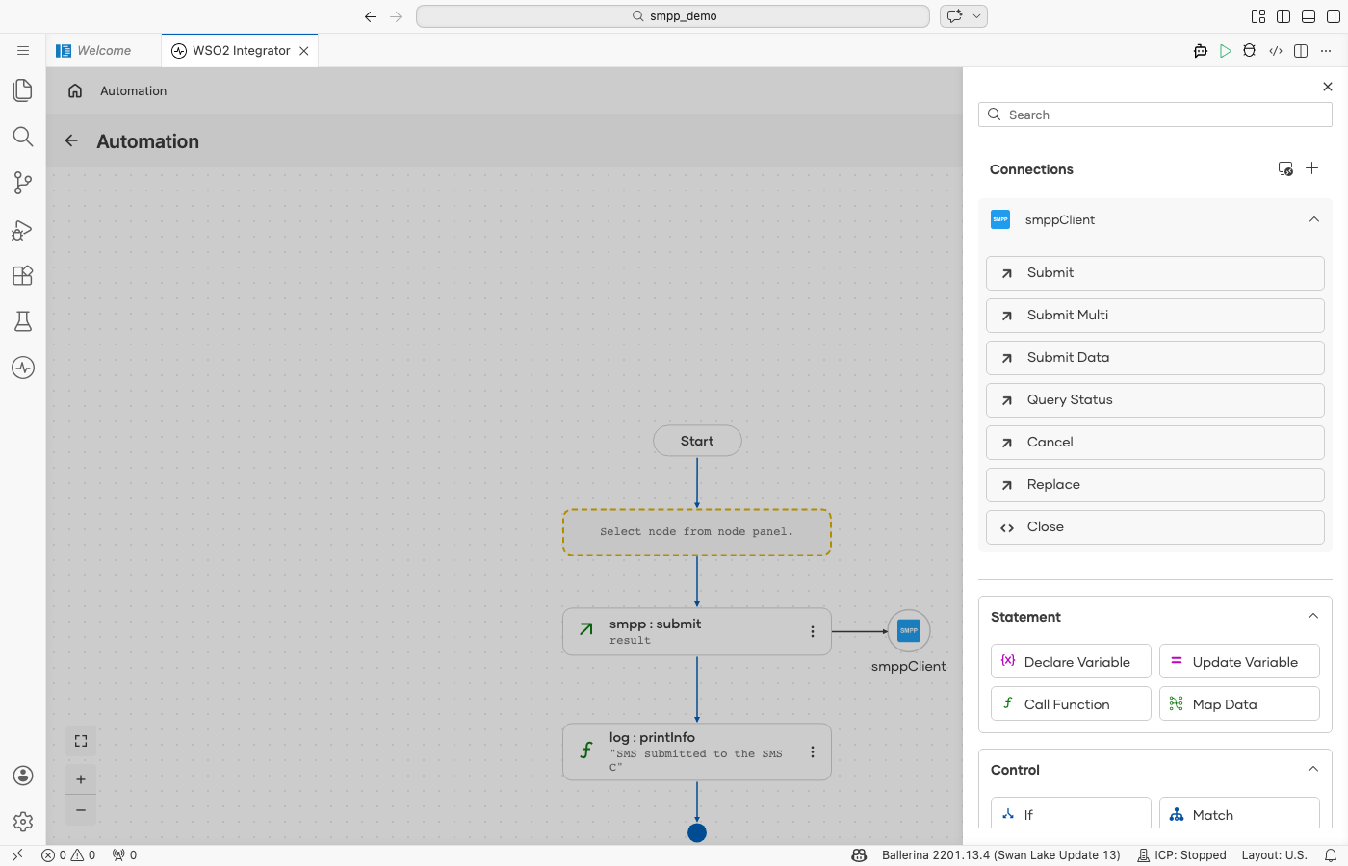The width and height of the screenshot is (1348, 866).
Task: Click the smppClient connection circle node
Action: coord(909,631)
